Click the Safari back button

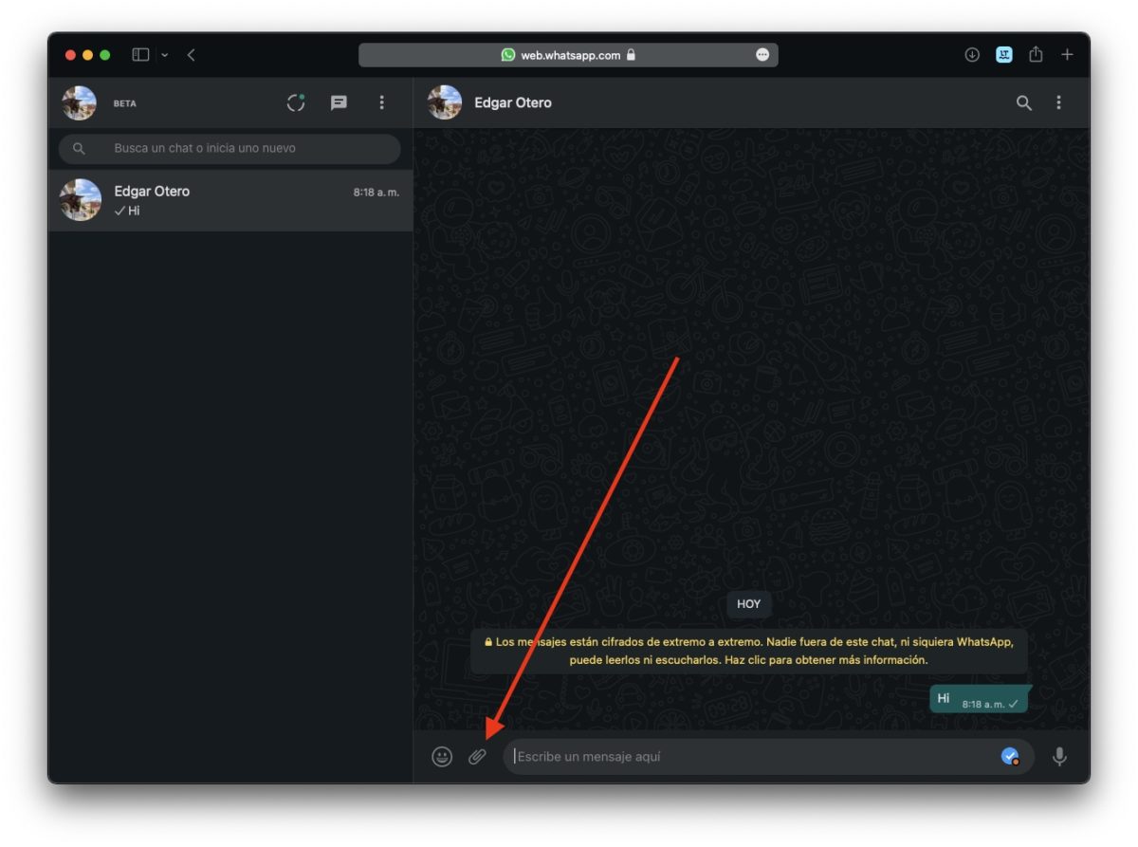coord(192,55)
